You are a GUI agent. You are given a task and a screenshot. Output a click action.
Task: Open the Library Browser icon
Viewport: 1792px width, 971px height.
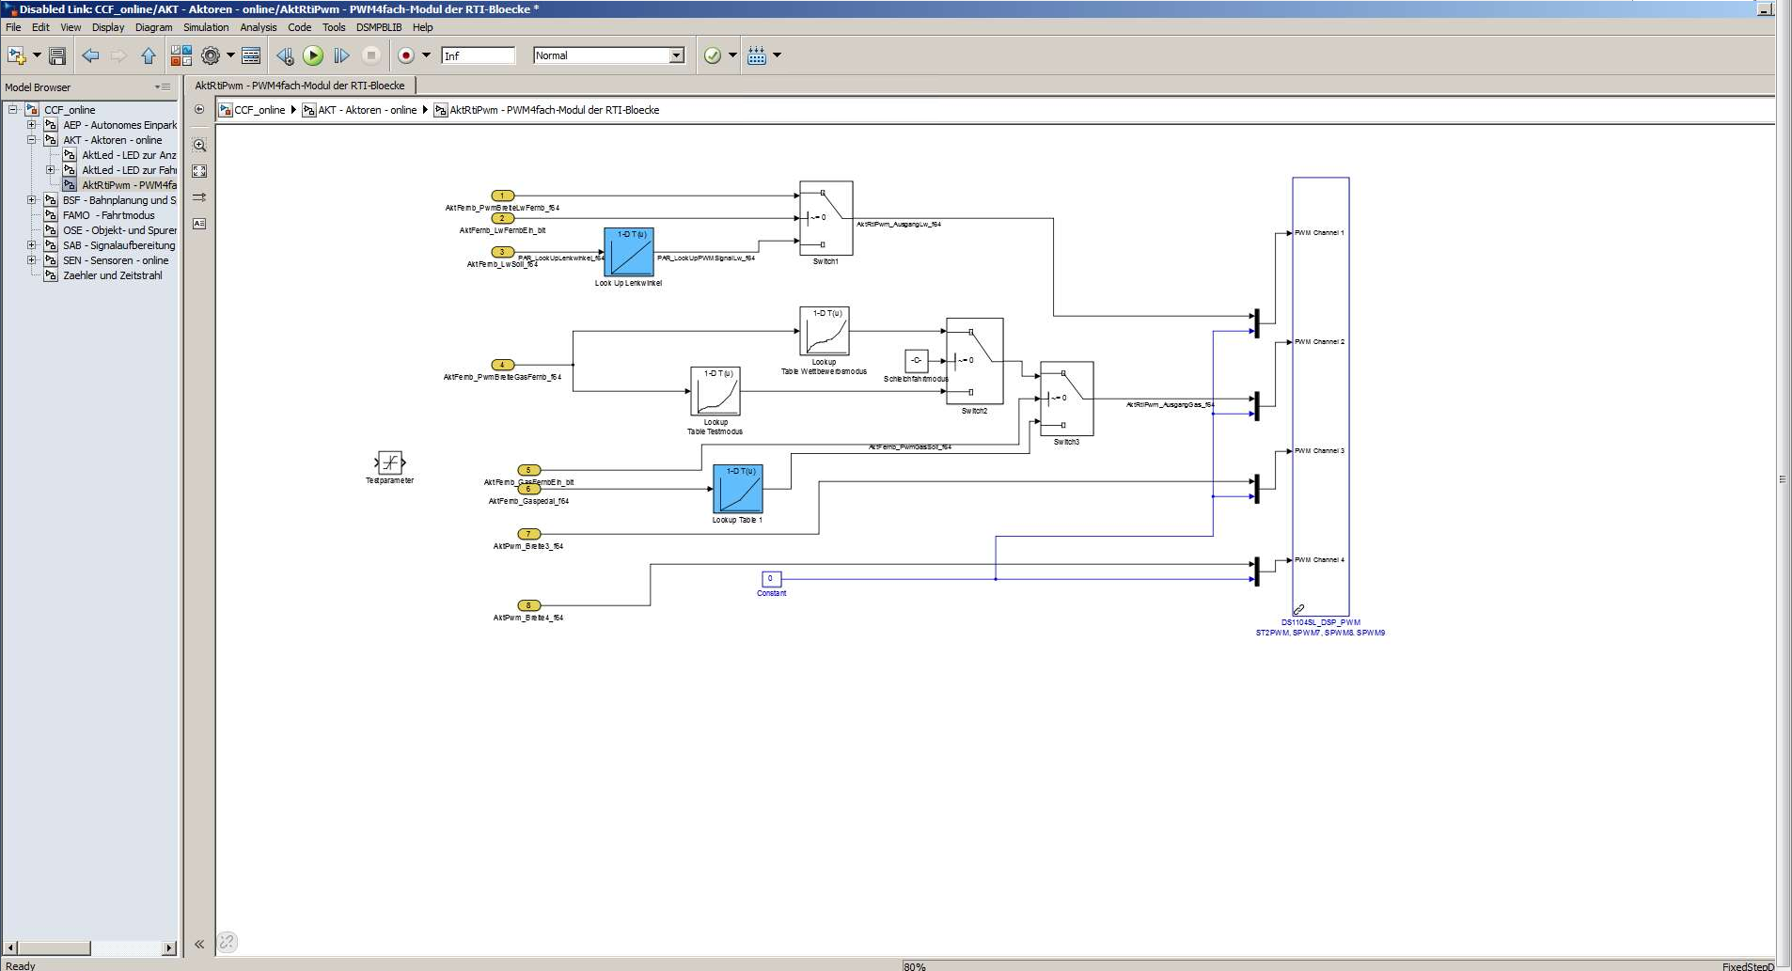tap(181, 56)
